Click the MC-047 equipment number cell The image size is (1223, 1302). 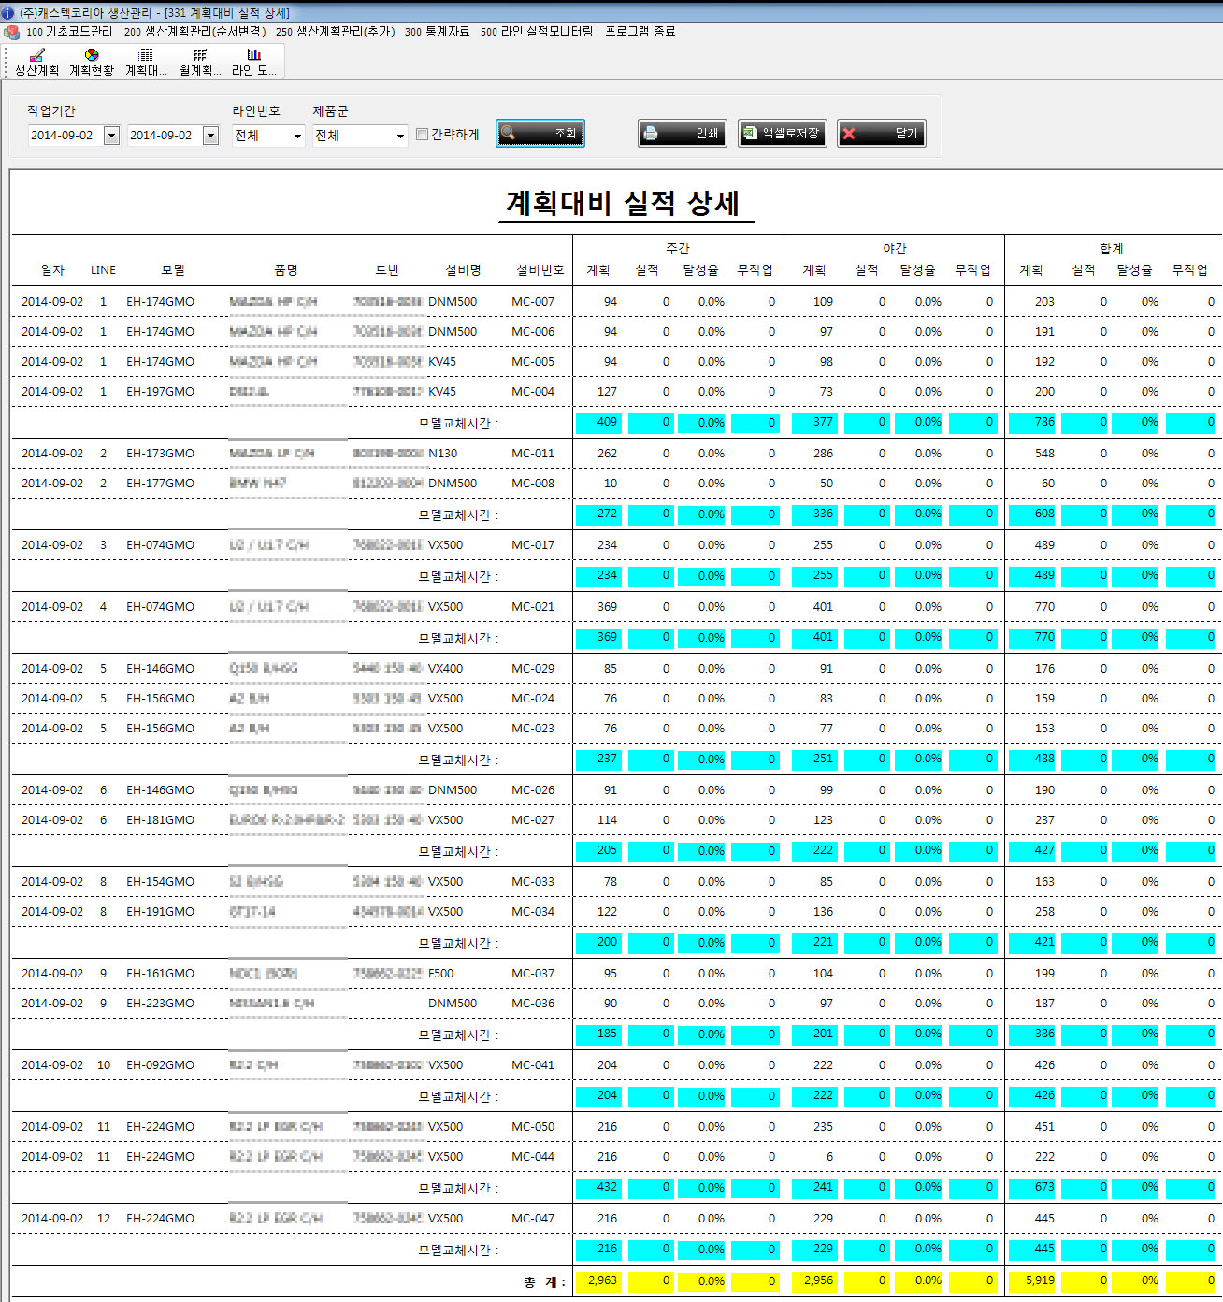[533, 1219]
